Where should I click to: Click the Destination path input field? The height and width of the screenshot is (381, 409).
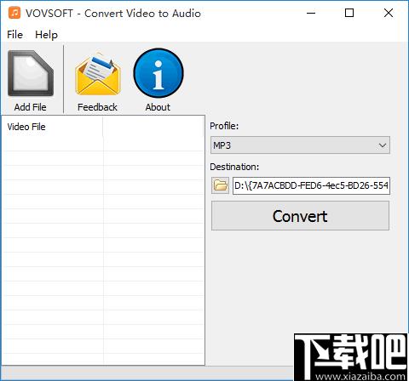coord(311,185)
